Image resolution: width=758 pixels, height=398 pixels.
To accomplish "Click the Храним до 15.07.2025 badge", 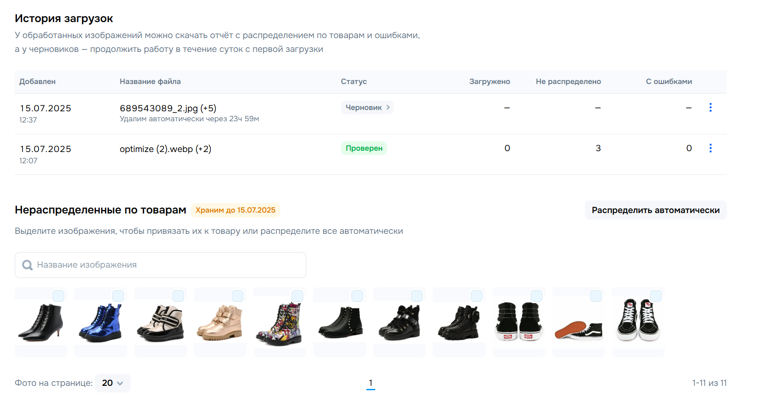I will (x=235, y=210).
